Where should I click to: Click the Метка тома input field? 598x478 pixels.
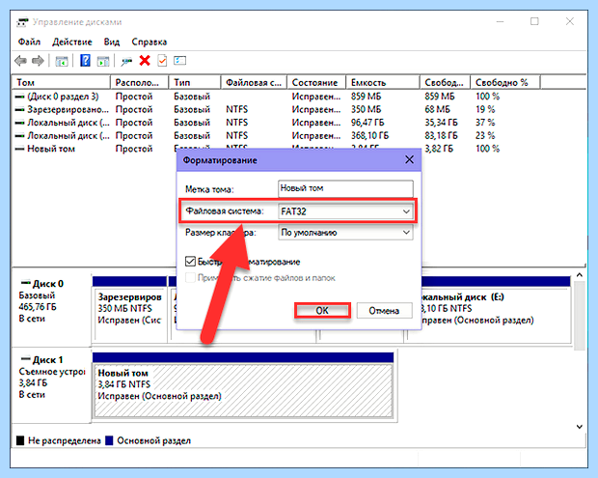point(345,188)
